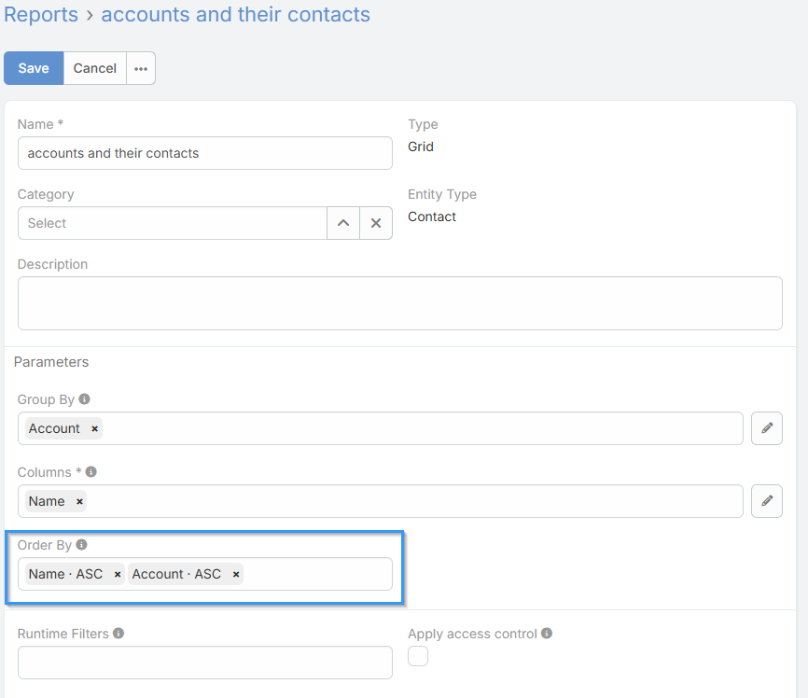
Task: Click the info icon next to Group By
Action: (x=84, y=399)
